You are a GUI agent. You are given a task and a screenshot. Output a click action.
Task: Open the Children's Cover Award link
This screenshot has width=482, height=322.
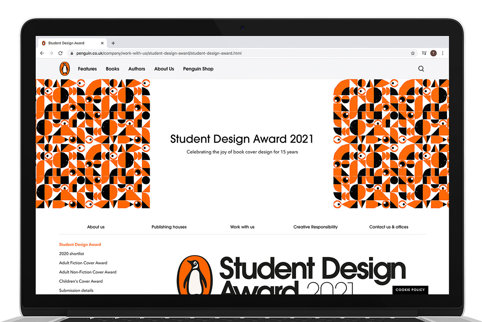81,281
